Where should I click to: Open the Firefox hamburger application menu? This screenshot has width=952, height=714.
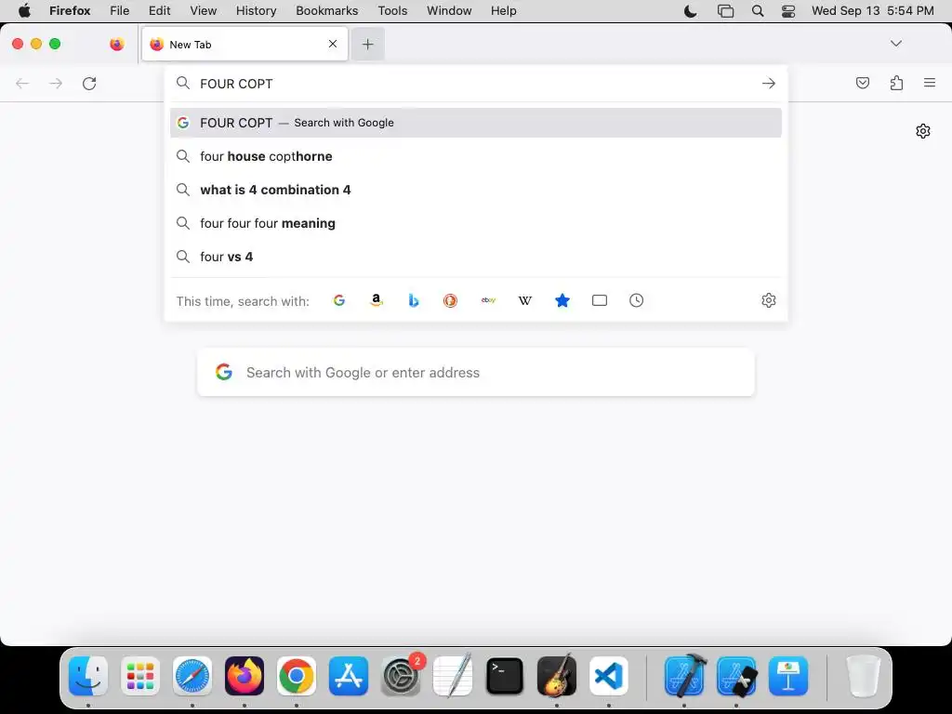930,83
